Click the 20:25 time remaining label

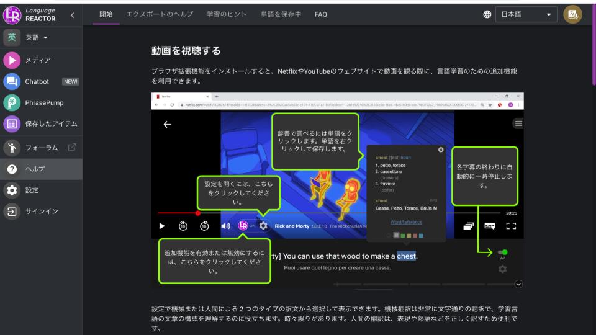pos(511,213)
